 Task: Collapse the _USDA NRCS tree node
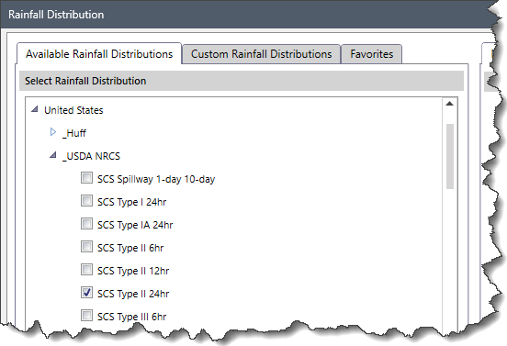52,155
